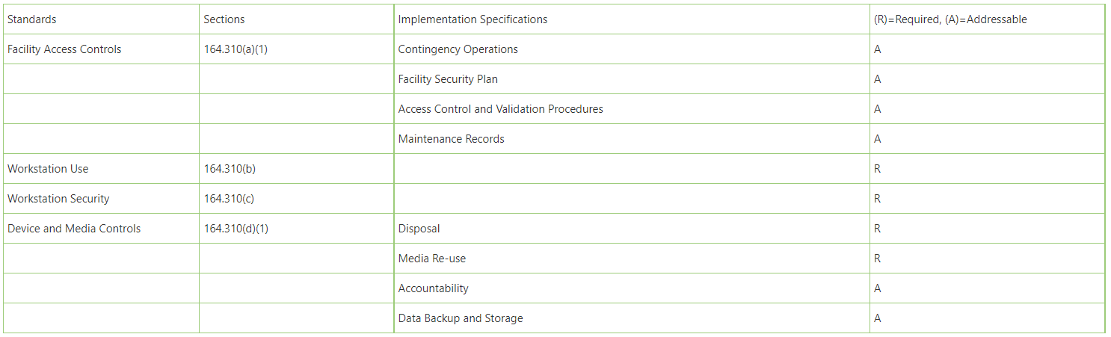The width and height of the screenshot is (1111, 337).
Task: Click the 164.310(b) section cell
Action: point(296,169)
